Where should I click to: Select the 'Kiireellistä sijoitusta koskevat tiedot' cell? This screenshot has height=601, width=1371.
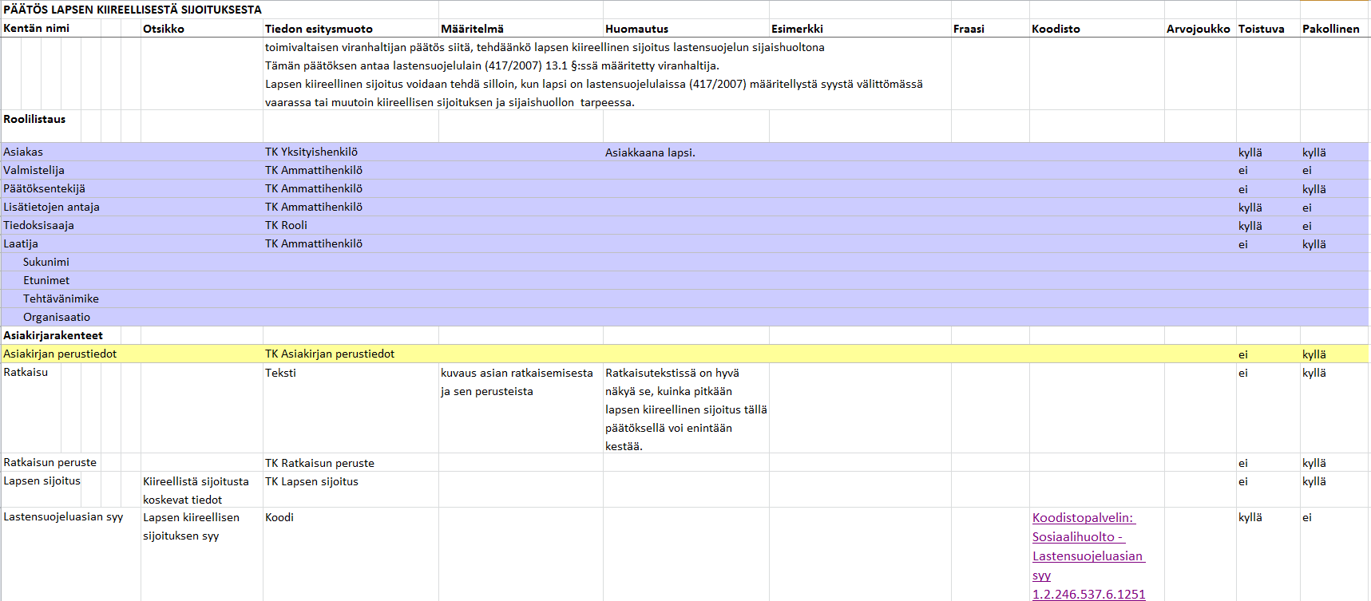(x=196, y=490)
